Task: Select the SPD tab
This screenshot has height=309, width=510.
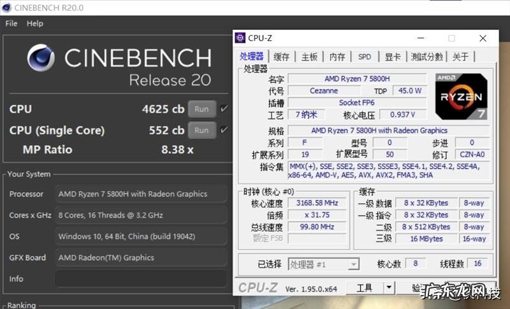Action: pos(365,57)
